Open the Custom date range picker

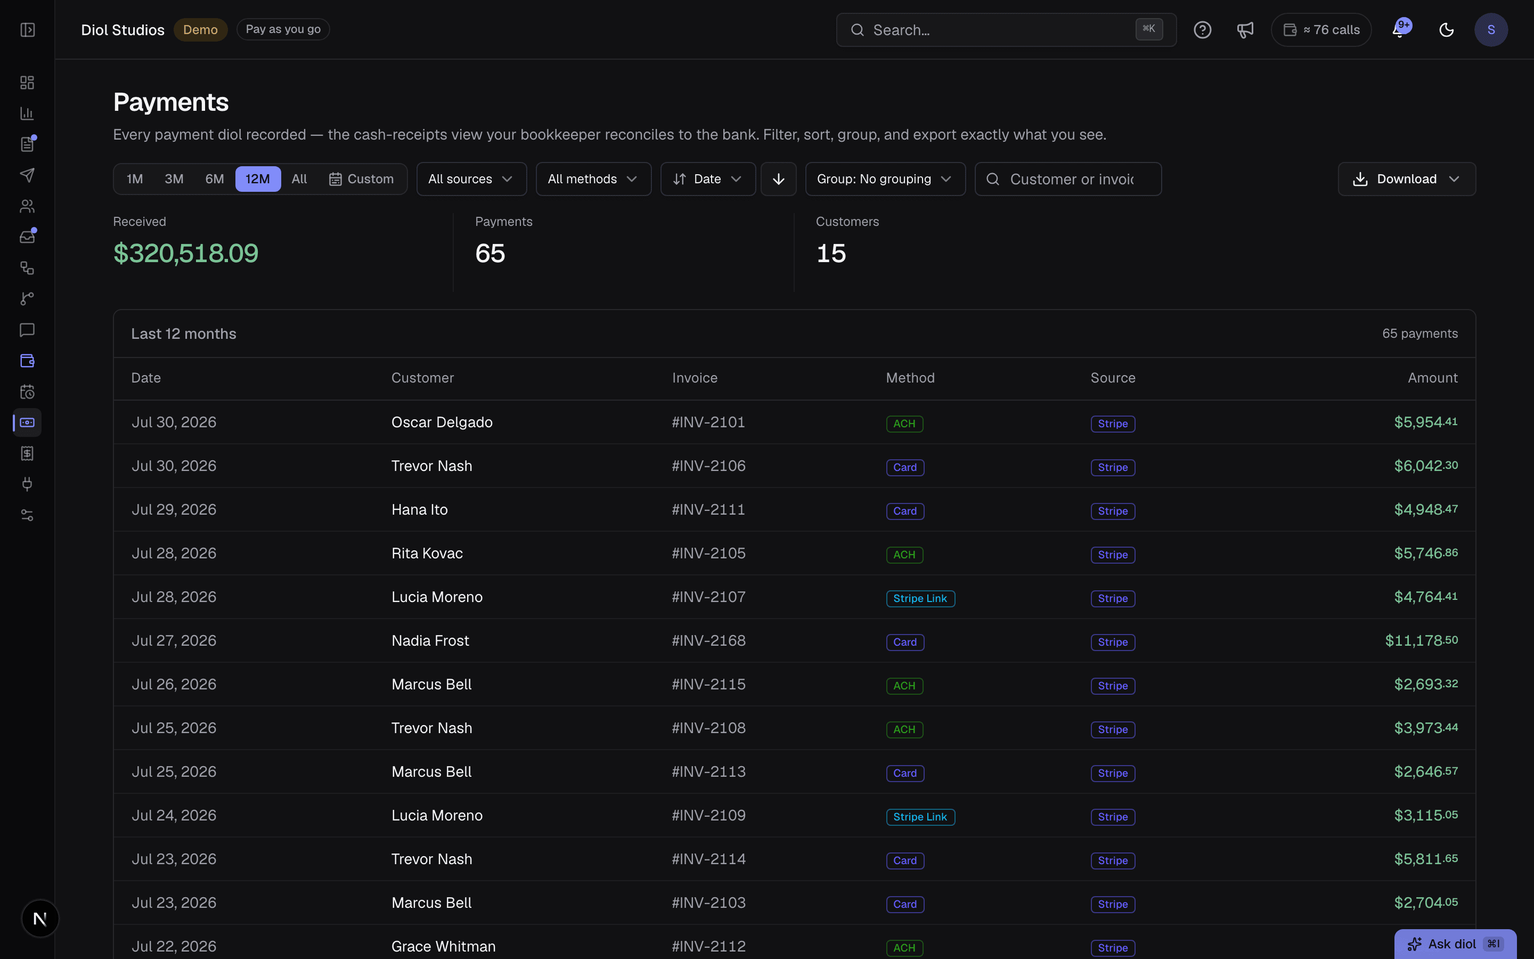pyautogui.click(x=361, y=179)
